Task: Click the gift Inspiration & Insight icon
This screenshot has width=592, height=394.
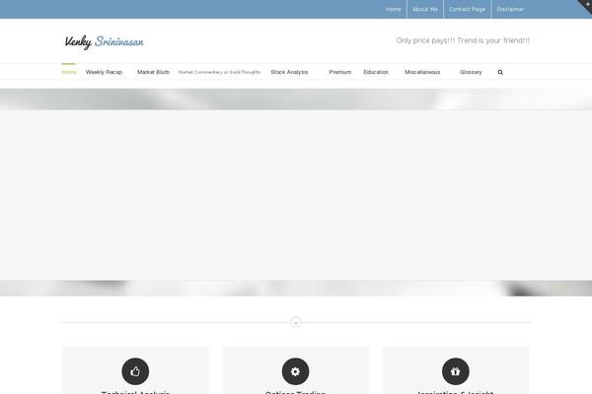Action: tap(455, 371)
